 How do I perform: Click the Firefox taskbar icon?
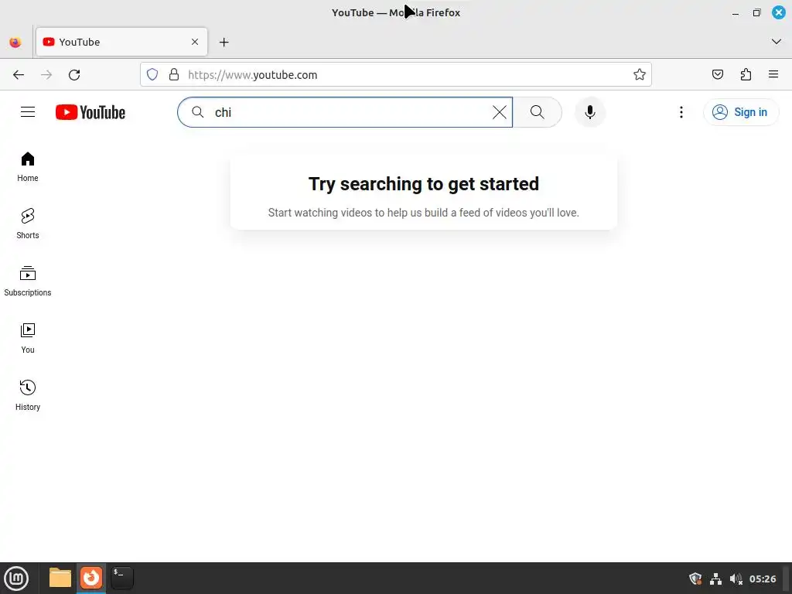[x=91, y=578]
